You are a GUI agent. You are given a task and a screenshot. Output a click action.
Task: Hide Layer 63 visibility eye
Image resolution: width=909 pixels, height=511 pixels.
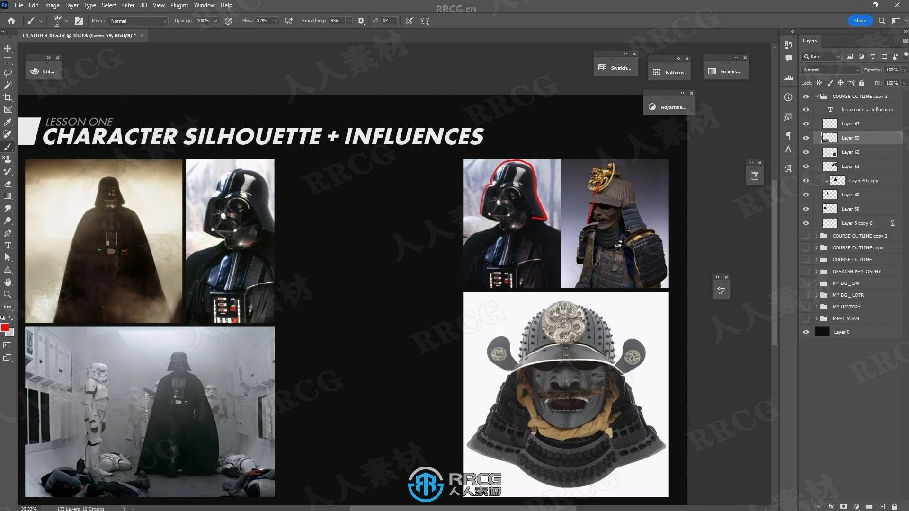pos(806,123)
